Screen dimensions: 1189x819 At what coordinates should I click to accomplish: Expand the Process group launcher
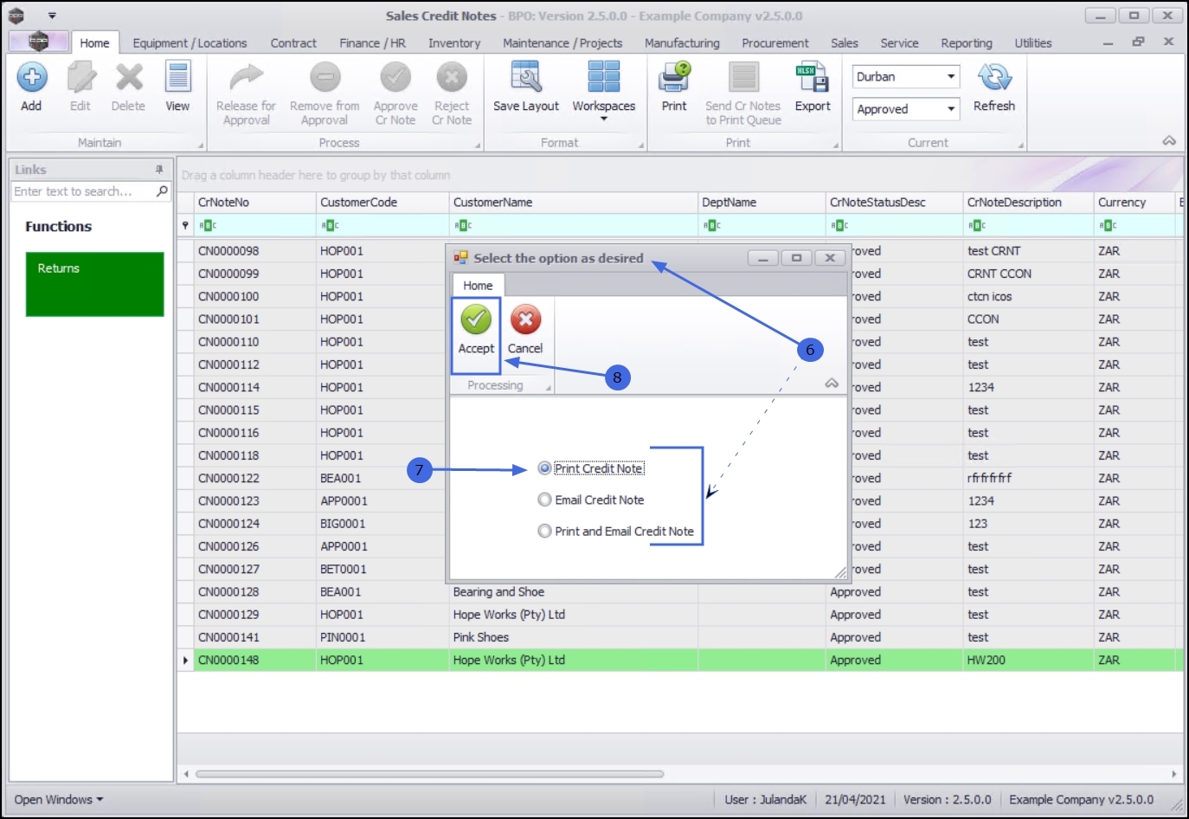pyautogui.click(x=478, y=145)
